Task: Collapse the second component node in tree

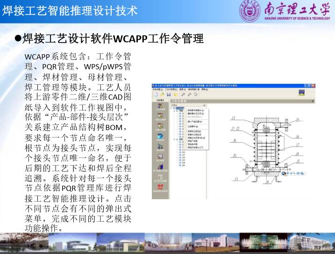Action: (x=174, y=139)
